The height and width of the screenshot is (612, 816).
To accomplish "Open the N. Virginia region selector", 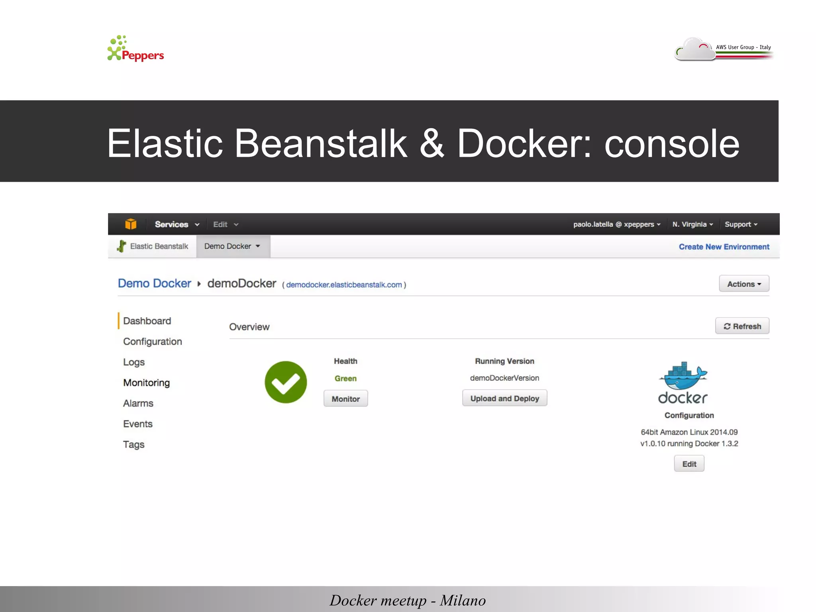I will (x=692, y=224).
